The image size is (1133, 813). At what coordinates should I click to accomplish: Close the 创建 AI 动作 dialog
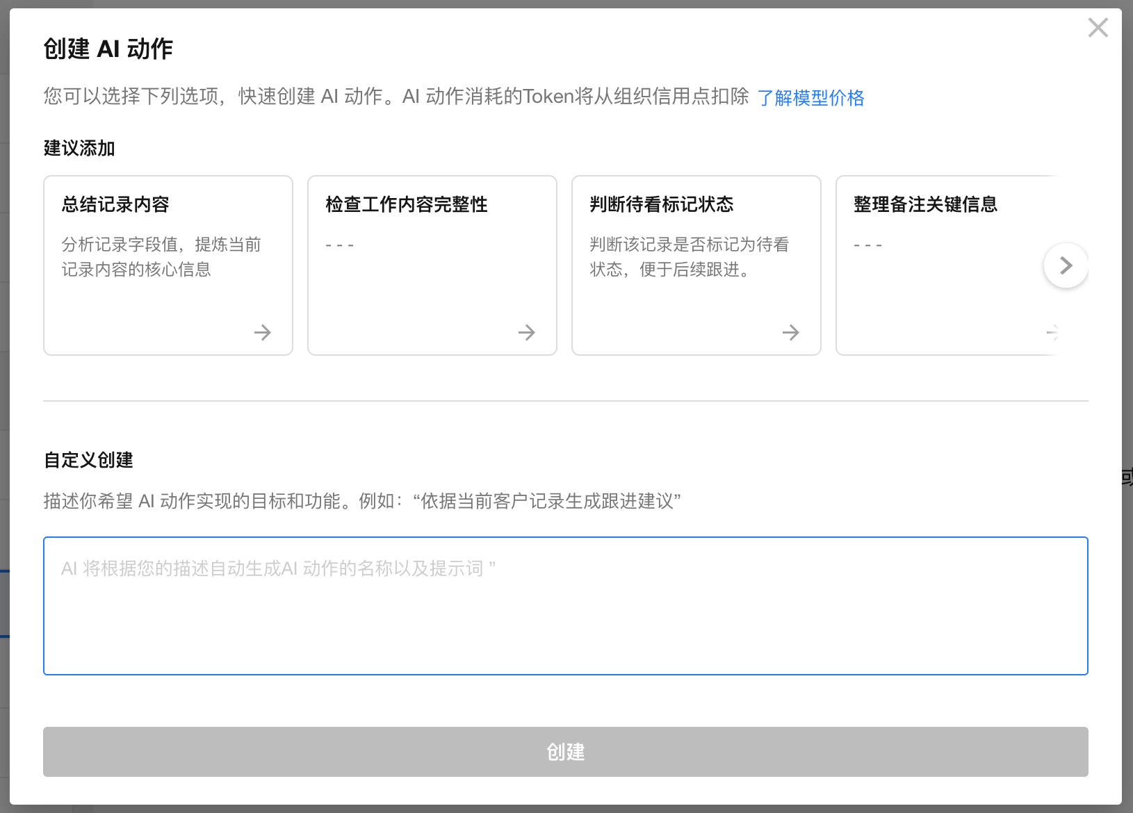1098,28
